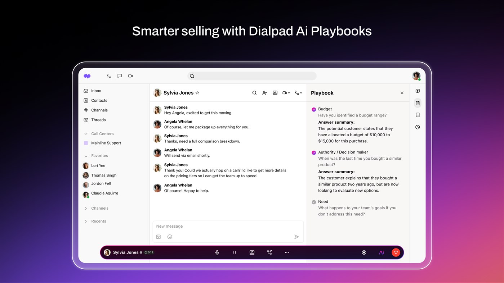Click the add person icon in conversation header
This screenshot has height=283, width=504.
(x=264, y=92)
